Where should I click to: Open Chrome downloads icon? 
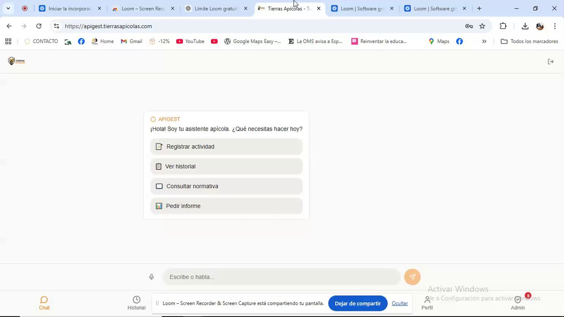click(x=525, y=26)
